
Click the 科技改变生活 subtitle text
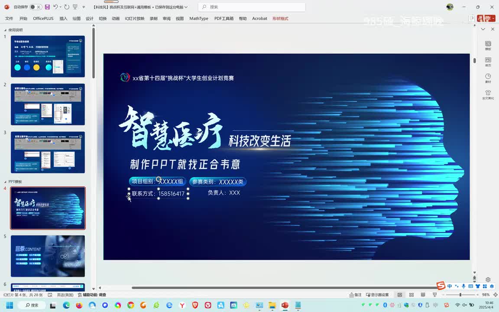point(259,141)
